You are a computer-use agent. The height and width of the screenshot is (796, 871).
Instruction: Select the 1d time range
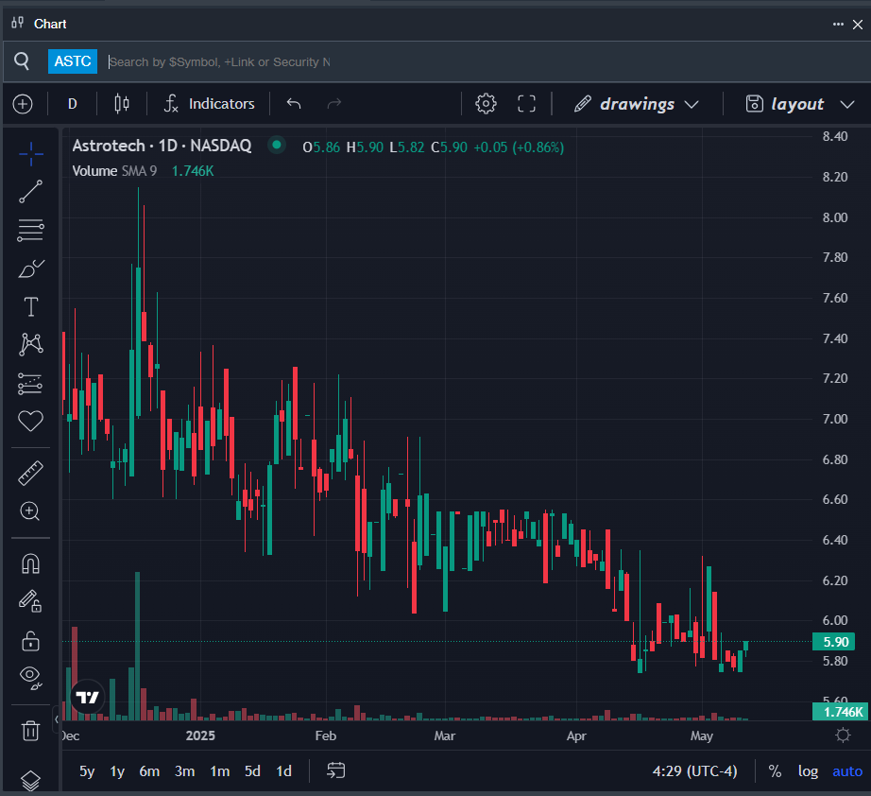point(283,771)
